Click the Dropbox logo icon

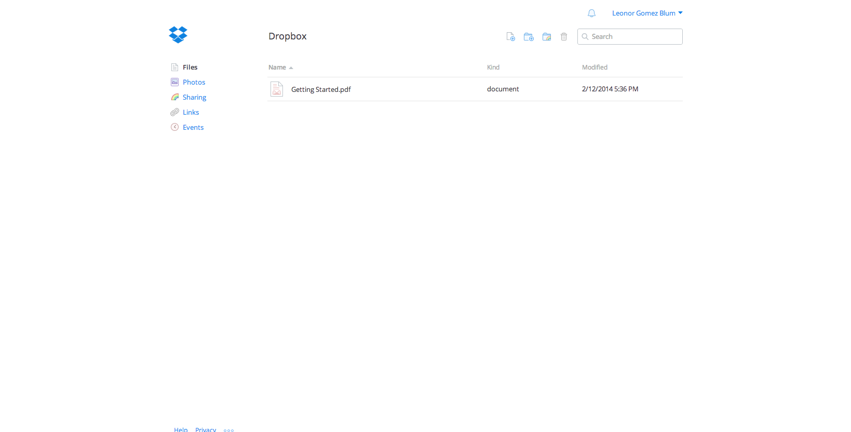pos(178,35)
